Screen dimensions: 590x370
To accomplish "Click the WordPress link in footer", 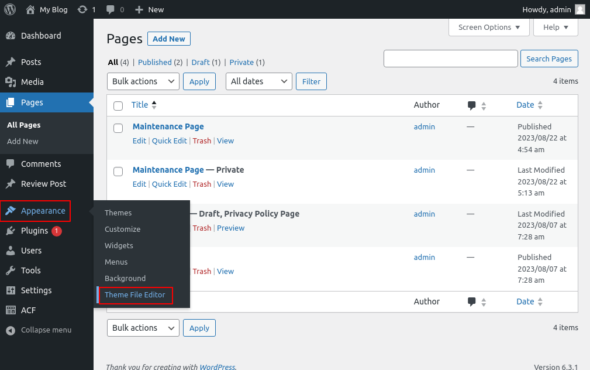I will click(x=218, y=366).
